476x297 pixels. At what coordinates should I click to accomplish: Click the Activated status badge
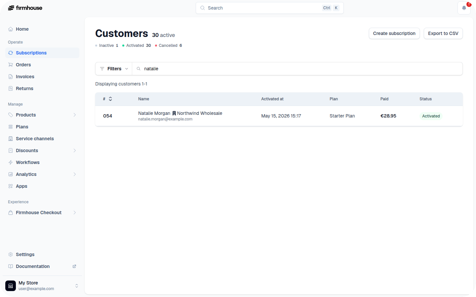[431, 116]
